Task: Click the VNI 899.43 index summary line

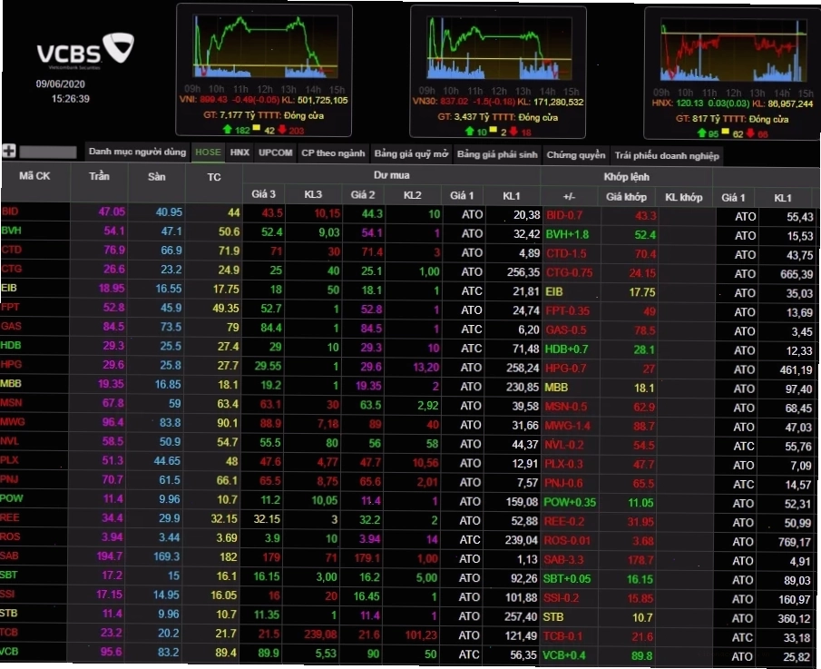Action: coord(263,100)
